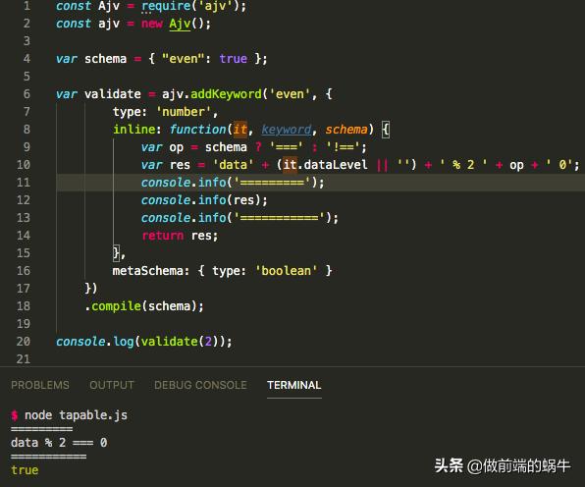Screen dimensions: 585x487
Task: Click the 'number' string on line 7
Action: point(184,112)
